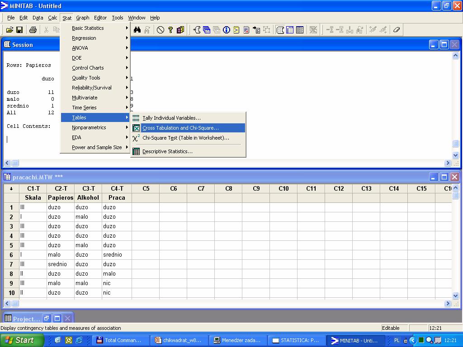Switch to chikwadrat_w8 taskbar button
The width and height of the screenshot is (463, 347).
pos(179,340)
